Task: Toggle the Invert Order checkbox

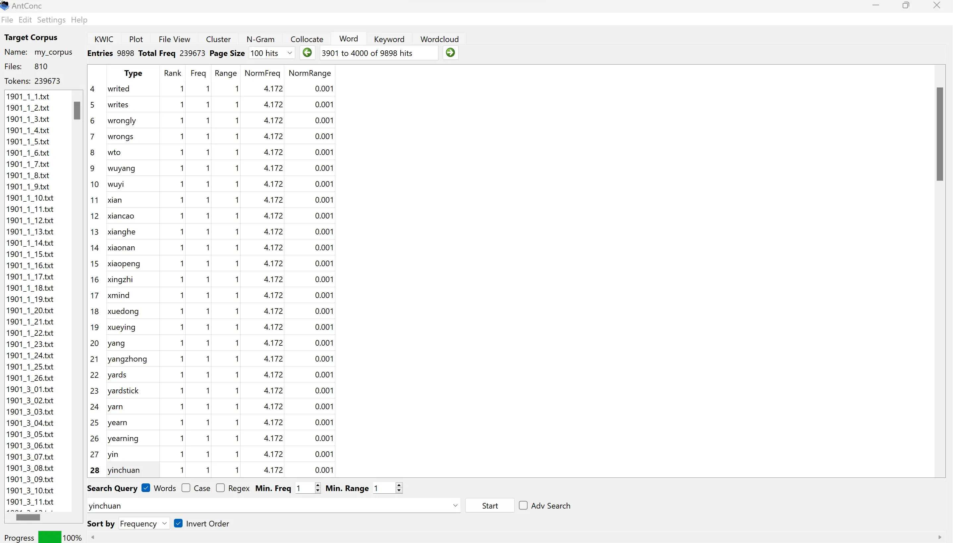Action: click(178, 523)
